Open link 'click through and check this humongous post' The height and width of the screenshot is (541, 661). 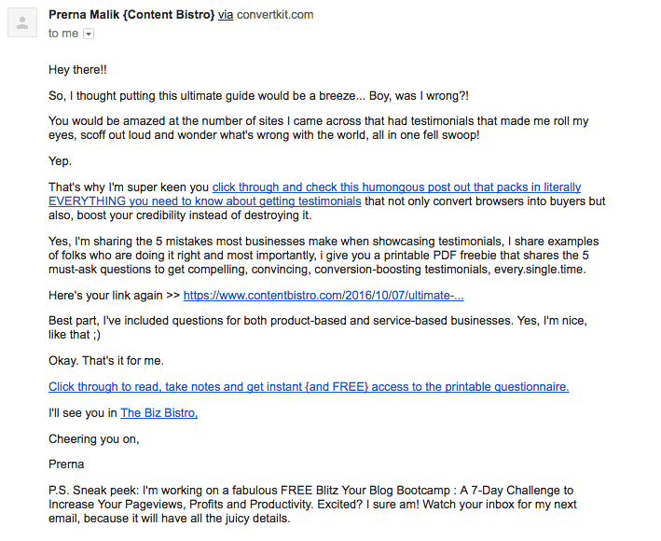(x=396, y=187)
